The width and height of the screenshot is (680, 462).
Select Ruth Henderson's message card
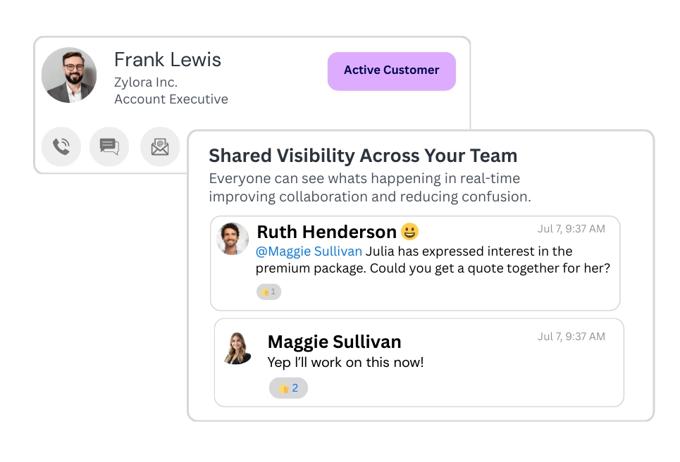pyautogui.click(x=415, y=261)
